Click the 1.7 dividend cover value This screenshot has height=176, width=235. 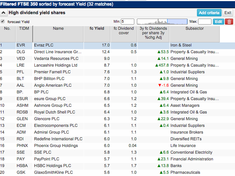[x=134, y=166]
